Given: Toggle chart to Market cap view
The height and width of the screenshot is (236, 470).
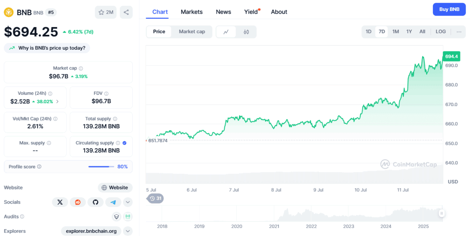Looking at the screenshot, I should (192, 32).
